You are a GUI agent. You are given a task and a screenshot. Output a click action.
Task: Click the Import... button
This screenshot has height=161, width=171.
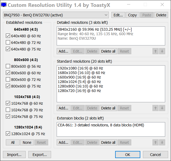pos(14,155)
